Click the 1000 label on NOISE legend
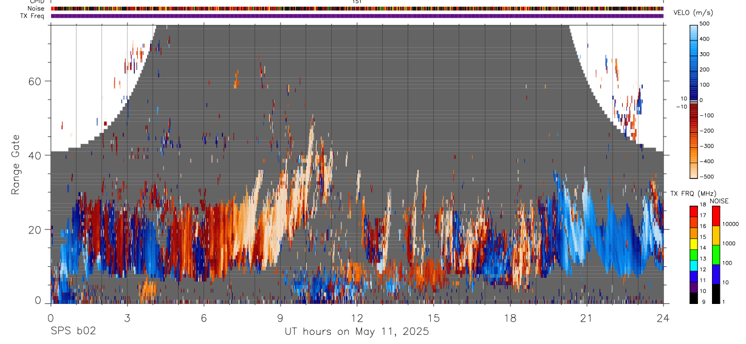This screenshot has height=344, width=746. pos(729,243)
